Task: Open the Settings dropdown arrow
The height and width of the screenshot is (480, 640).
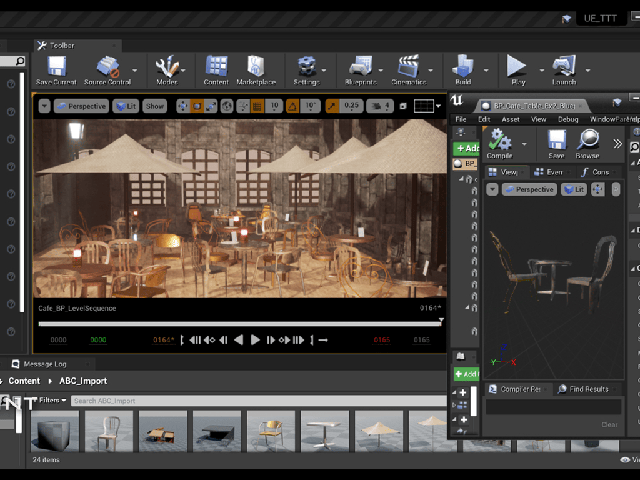Action: tap(324, 71)
